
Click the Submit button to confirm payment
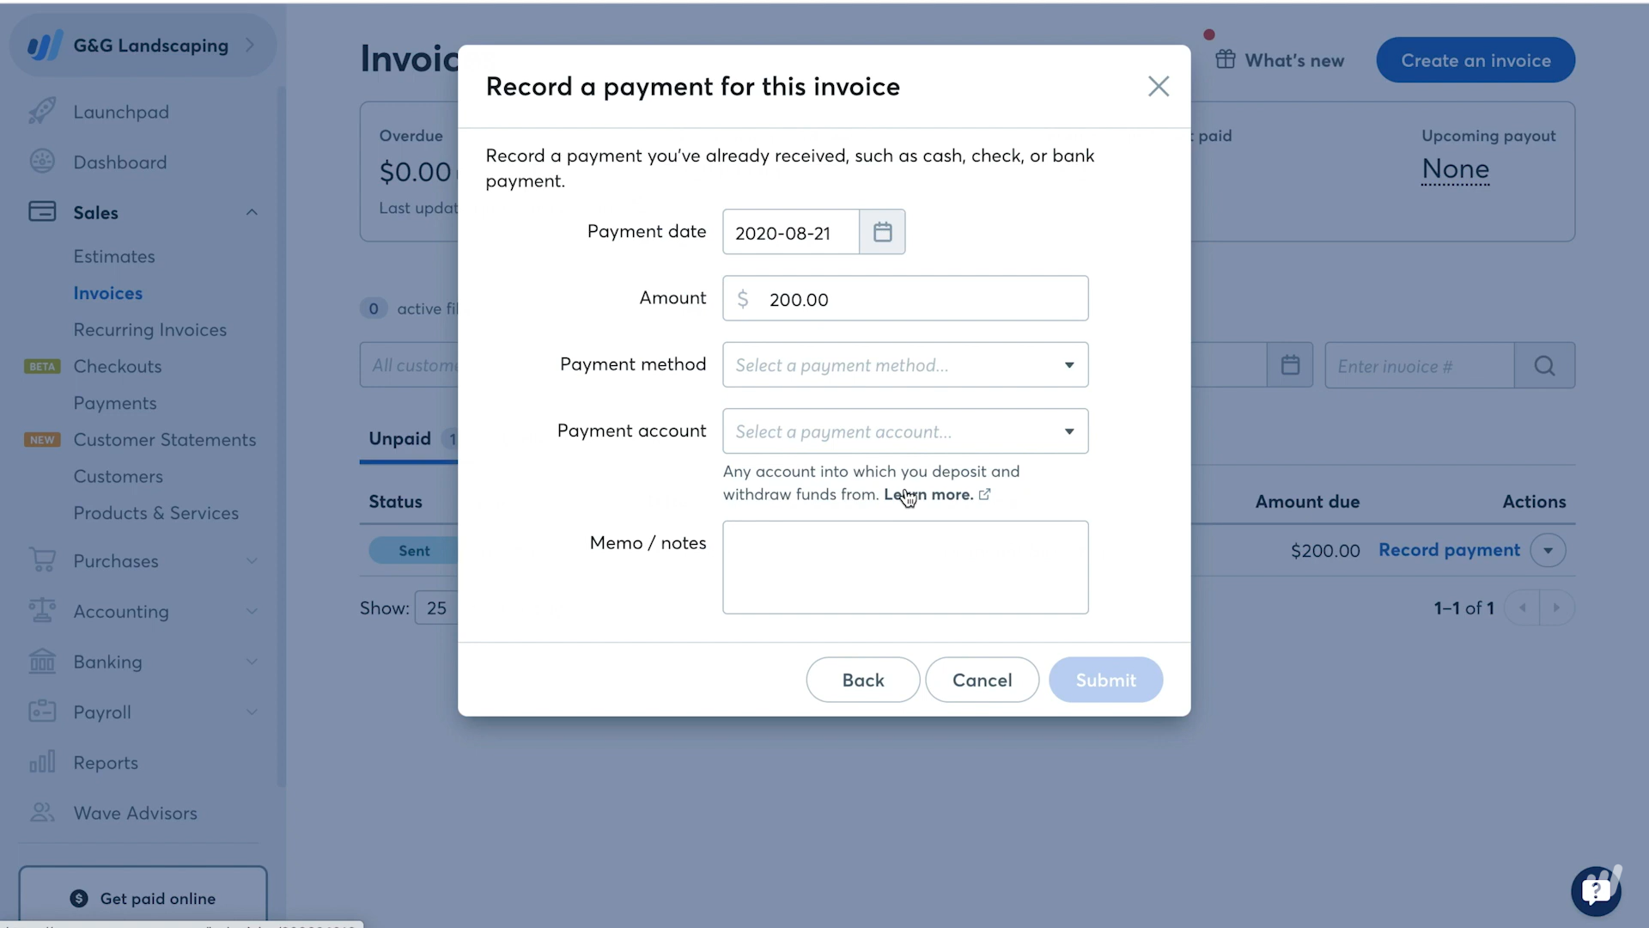pyautogui.click(x=1105, y=680)
